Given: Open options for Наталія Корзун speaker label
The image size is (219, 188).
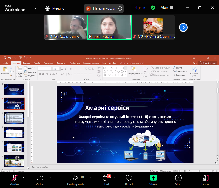Looking at the screenshot, I should coord(120,8).
